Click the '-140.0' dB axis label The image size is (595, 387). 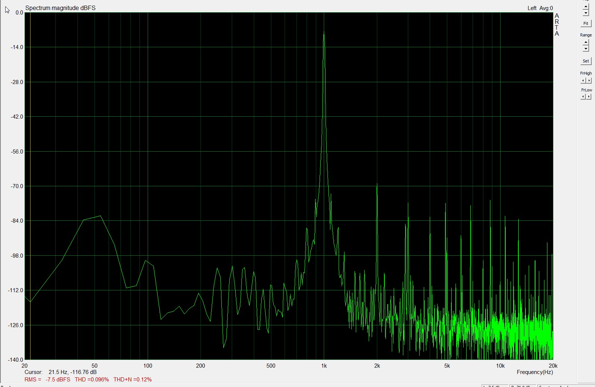tap(16, 360)
